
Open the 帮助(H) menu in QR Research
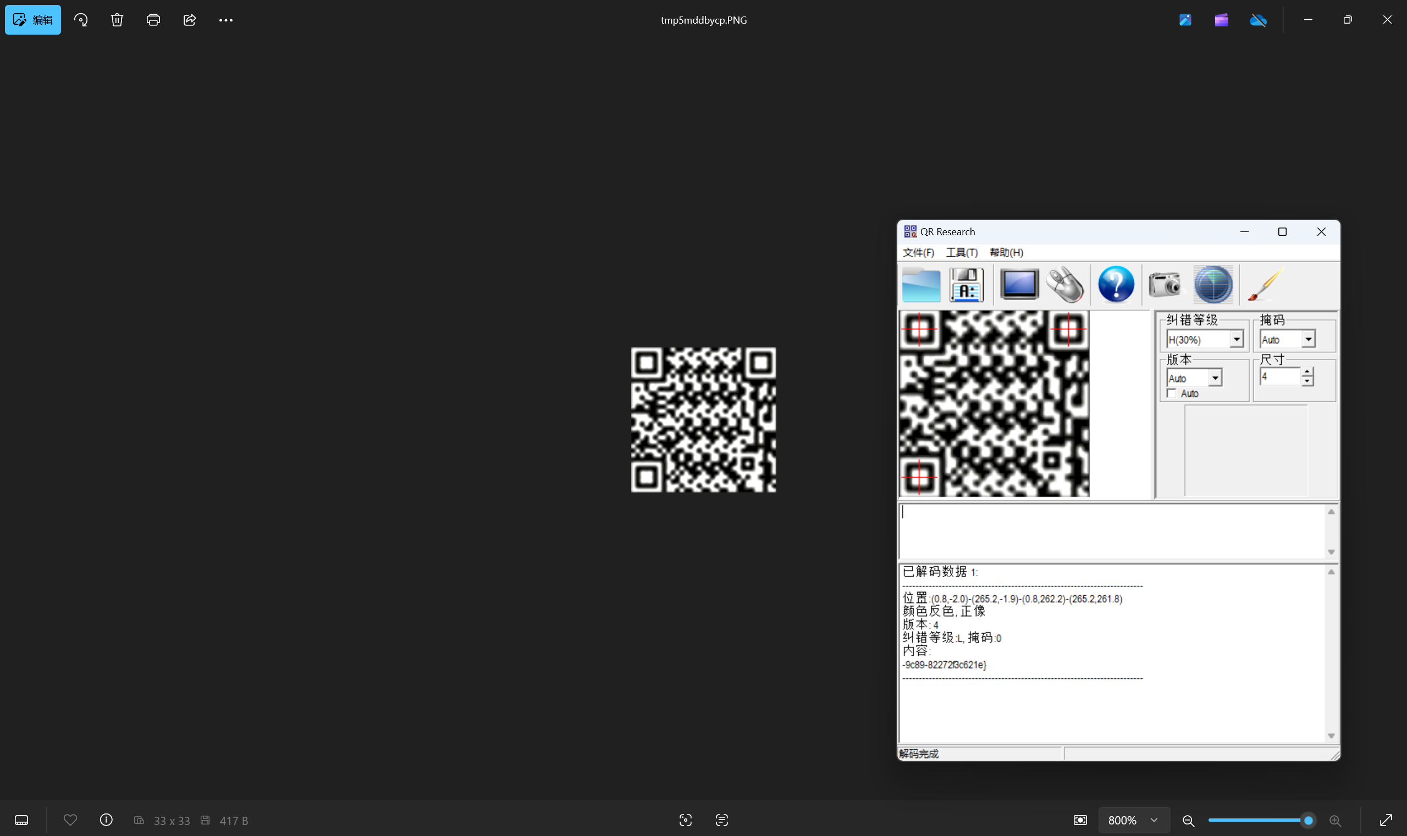[x=1006, y=252]
